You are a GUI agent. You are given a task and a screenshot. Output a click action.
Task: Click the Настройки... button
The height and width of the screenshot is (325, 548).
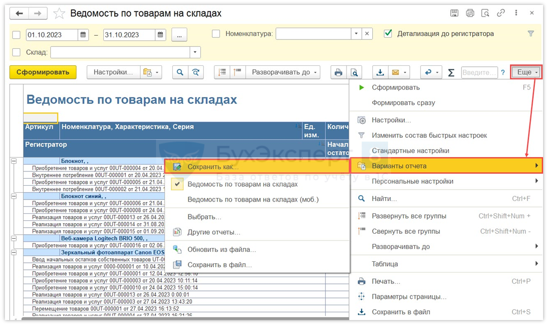pyautogui.click(x=114, y=72)
